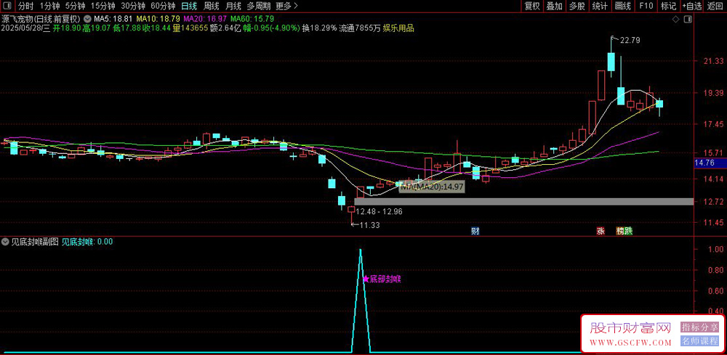The image size is (727, 355).
Task: Open the main chart indicator dropdown arrow
Action: pyautogui.click(x=88, y=19)
